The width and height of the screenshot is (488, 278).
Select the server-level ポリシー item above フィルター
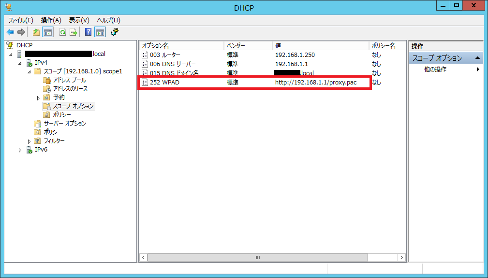click(x=53, y=132)
